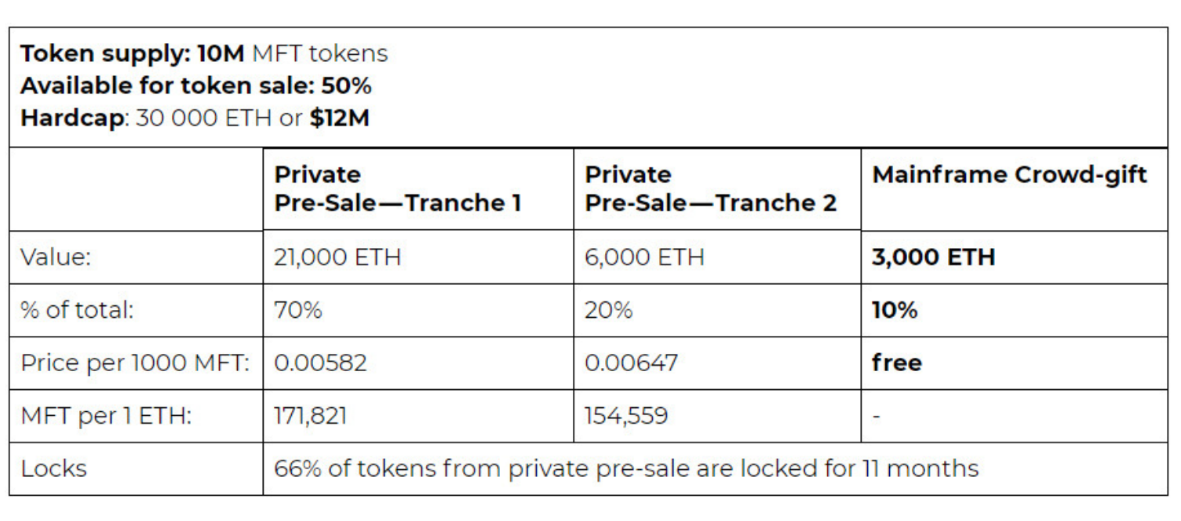Viewport: 1181px width, 521px height.
Task: Select the Hardcap 30 000 ETH line
Action: click(x=195, y=118)
